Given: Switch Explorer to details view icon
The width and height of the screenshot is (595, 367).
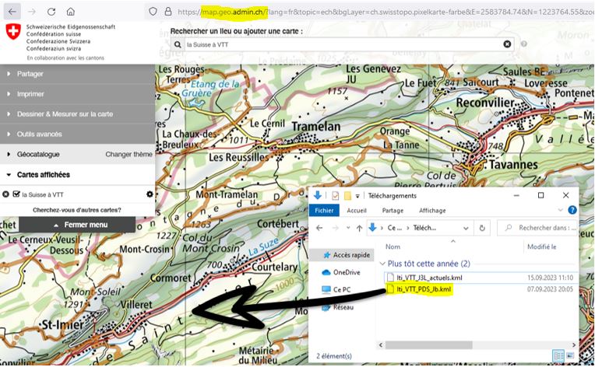Looking at the screenshot, I should [x=558, y=356].
